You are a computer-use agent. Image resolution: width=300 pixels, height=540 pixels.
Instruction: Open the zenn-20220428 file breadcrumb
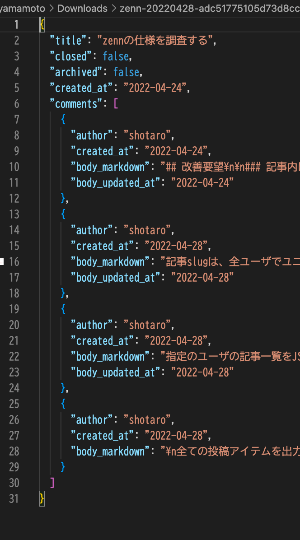pyautogui.click(x=210, y=8)
